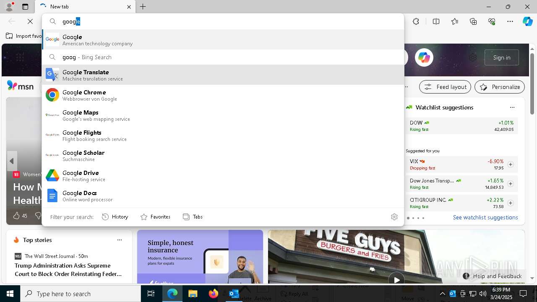This screenshot has width=537, height=302.
Task: Choose the Google Scholar suggestion
Action: 223,156
